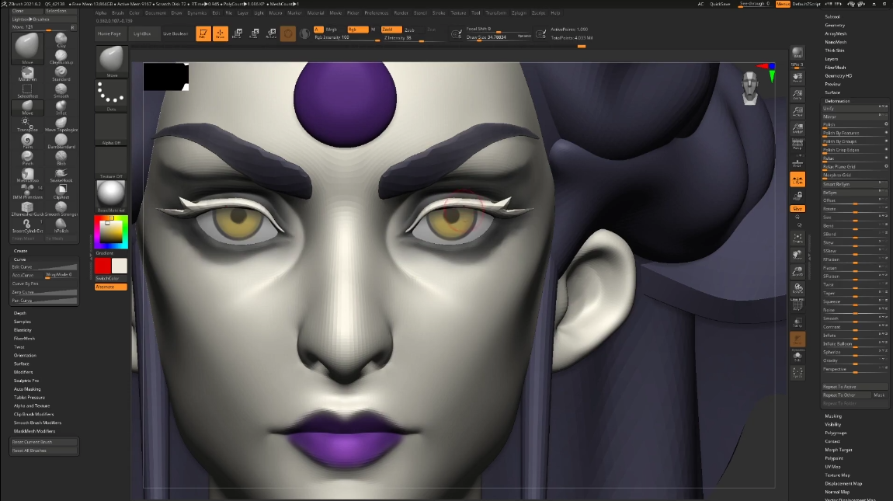This screenshot has height=501, width=893.
Task: Select the IMM Primitives brush
Action: [27, 192]
